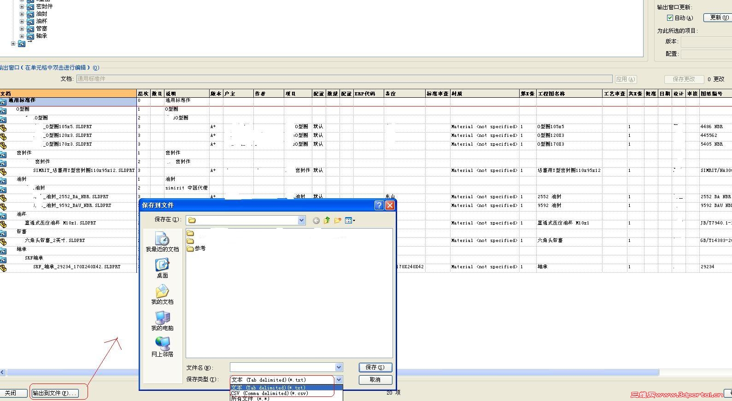This screenshot has width=732, height=401.
Task: Click part icon of SKF_轴承_29234 row
Action: (3, 268)
